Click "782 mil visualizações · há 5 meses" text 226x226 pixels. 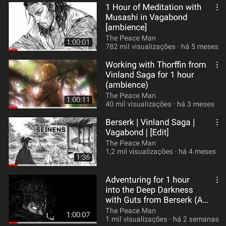click(162, 47)
